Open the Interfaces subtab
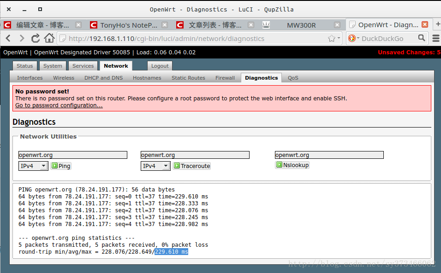The height and width of the screenshot is (273, 441). 30,78
